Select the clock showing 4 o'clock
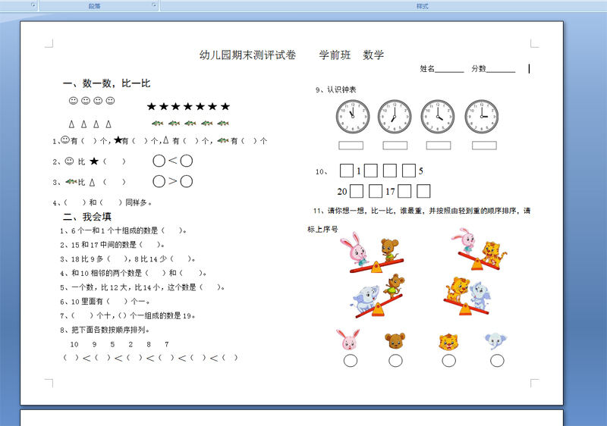This screenshot has height=426, width=607. [x=438, y=117]
